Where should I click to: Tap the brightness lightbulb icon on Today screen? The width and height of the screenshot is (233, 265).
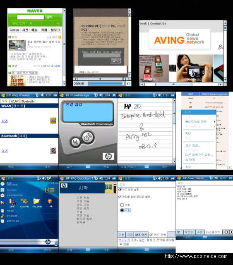click(50, 201)
